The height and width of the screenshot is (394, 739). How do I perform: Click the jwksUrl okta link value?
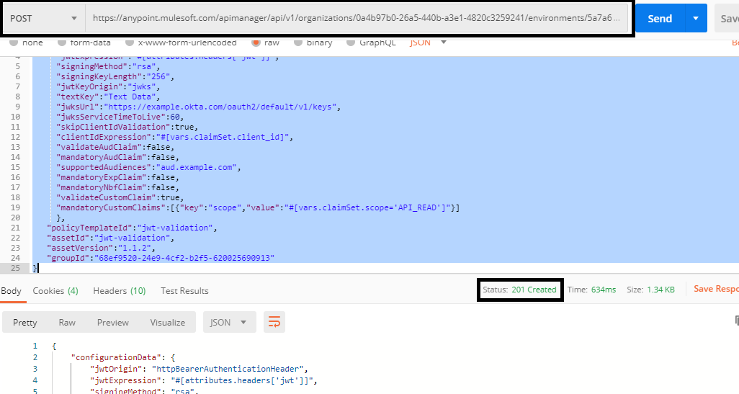220,107
